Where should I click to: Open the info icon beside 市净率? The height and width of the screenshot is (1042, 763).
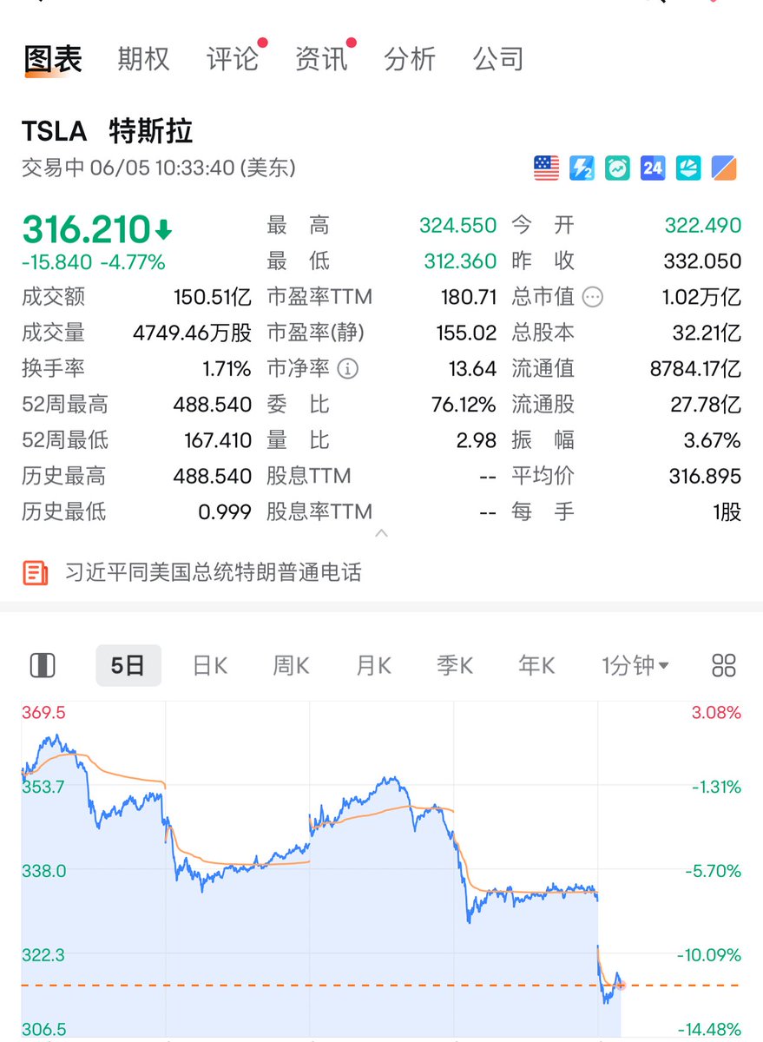coord(347,369)
